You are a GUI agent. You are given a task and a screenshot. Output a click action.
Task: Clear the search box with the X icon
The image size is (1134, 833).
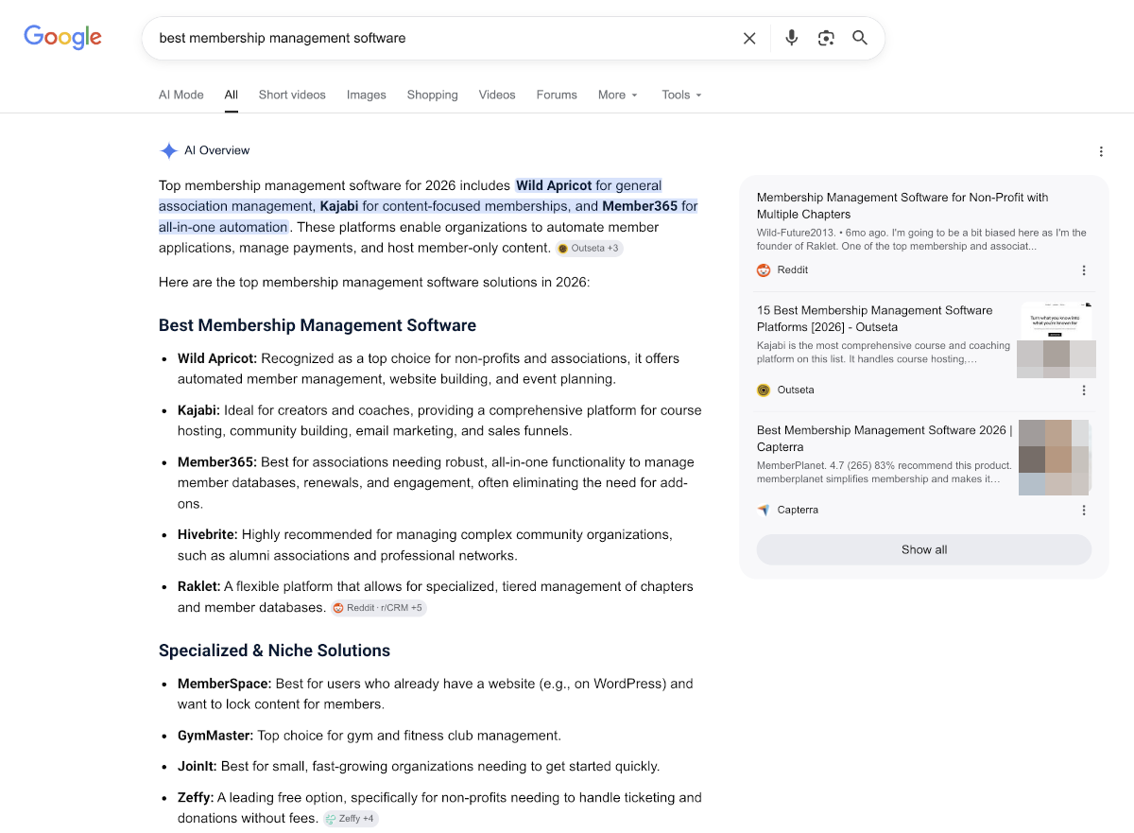[749, 39]
